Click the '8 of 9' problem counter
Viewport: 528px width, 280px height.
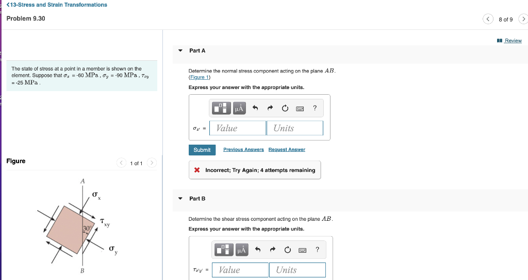coord(506,20)
